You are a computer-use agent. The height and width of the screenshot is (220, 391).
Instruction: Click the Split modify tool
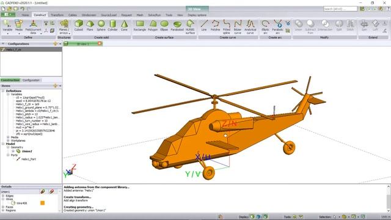pyautogui.click(x=339, y=26)
